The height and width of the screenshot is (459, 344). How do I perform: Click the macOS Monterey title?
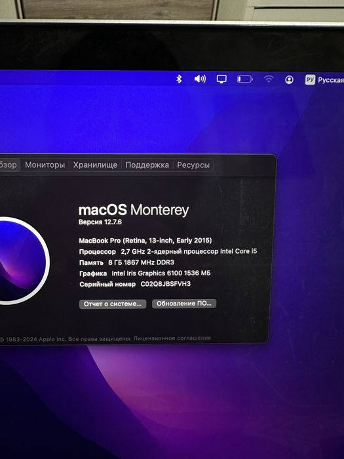pyautogui.click(x=134, y=210)
